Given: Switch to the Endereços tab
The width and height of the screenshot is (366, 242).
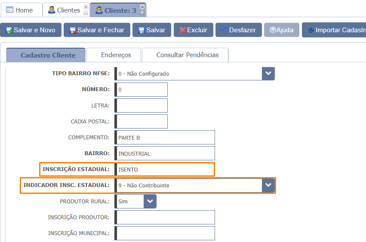Looking at the screenshot, I should click(x=116, y=55).
